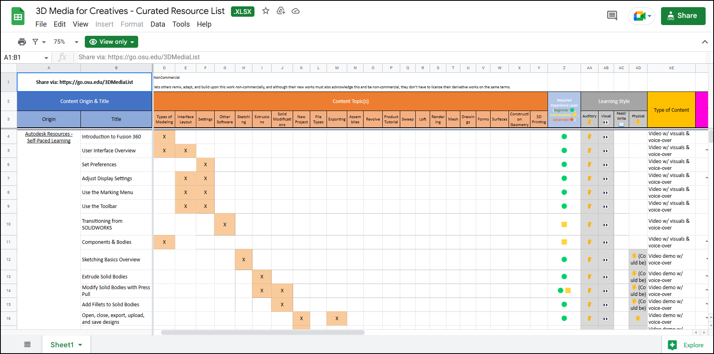
Task: Click the scroll left arrow at bottom
Action: click(x=696, y=333)
